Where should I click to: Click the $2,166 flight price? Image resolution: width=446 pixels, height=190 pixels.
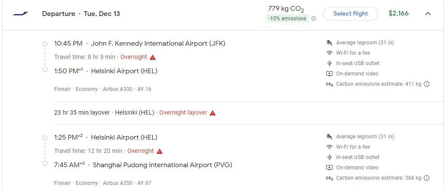point(399,13)
